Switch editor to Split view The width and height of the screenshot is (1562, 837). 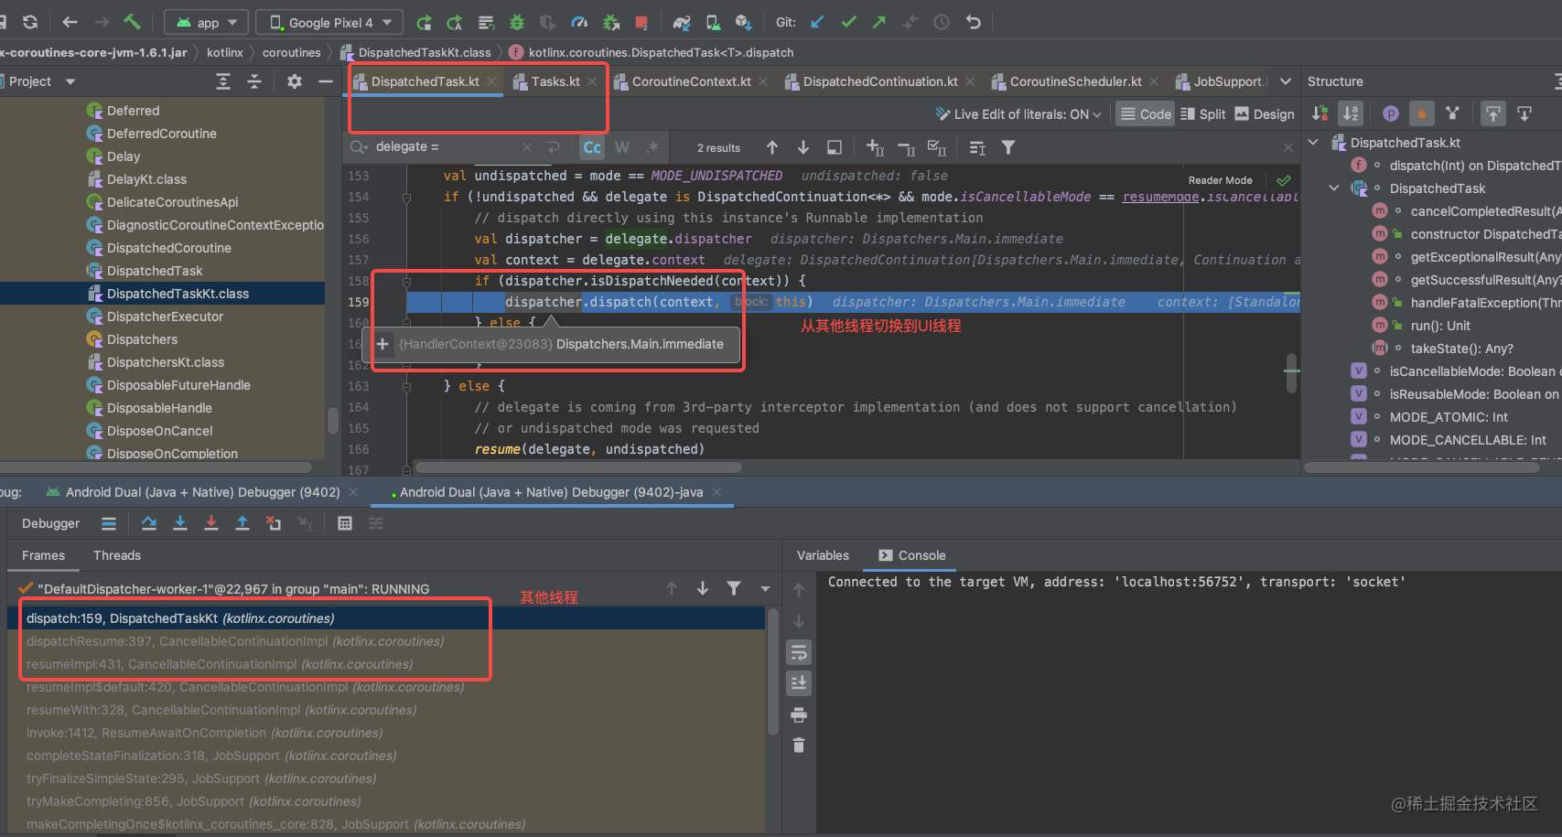tap(1202, 113)
